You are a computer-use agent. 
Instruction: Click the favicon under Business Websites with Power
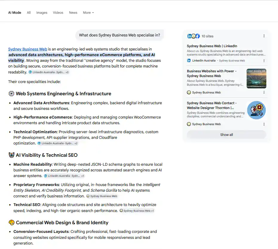point(189,92)
